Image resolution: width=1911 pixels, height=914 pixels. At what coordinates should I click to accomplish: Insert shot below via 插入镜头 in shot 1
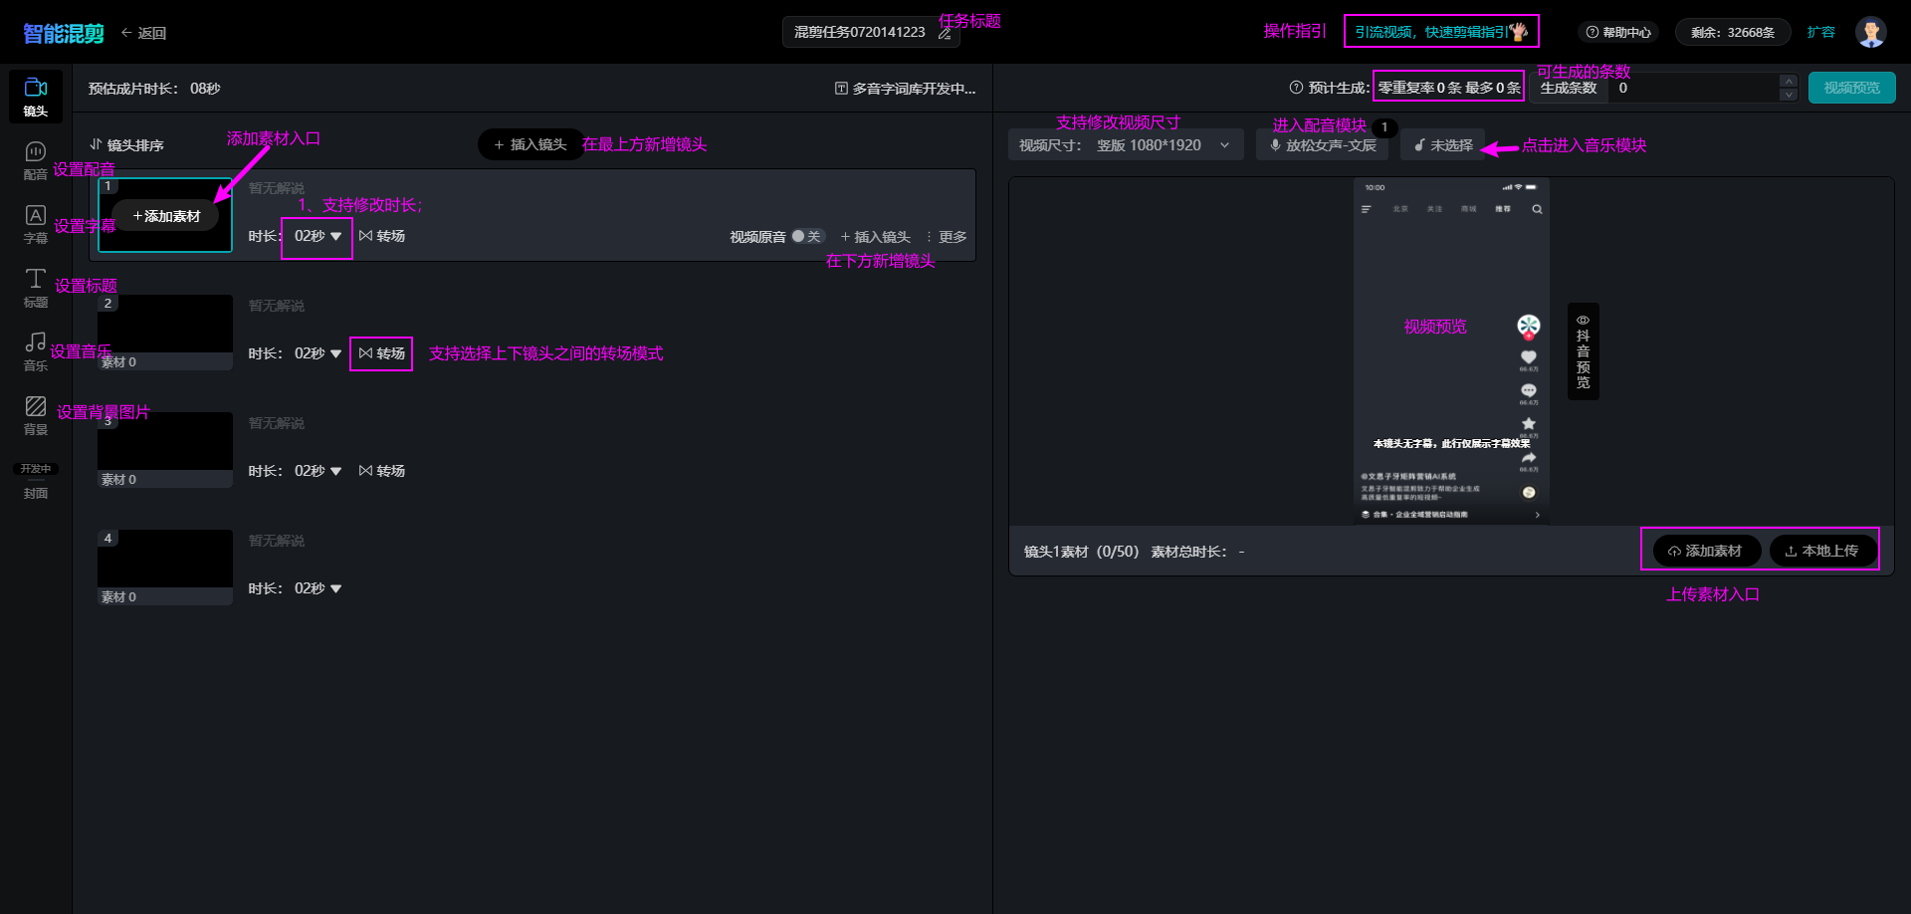click(x=876, y=237)
